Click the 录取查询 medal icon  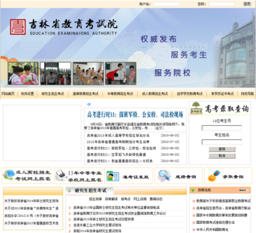point(214,176)
